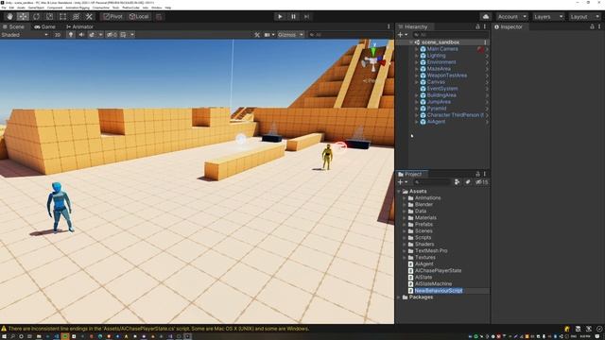Toggle Pivot handle position
This screenshot has height=340, width=605.
click(x=112, y=17)
